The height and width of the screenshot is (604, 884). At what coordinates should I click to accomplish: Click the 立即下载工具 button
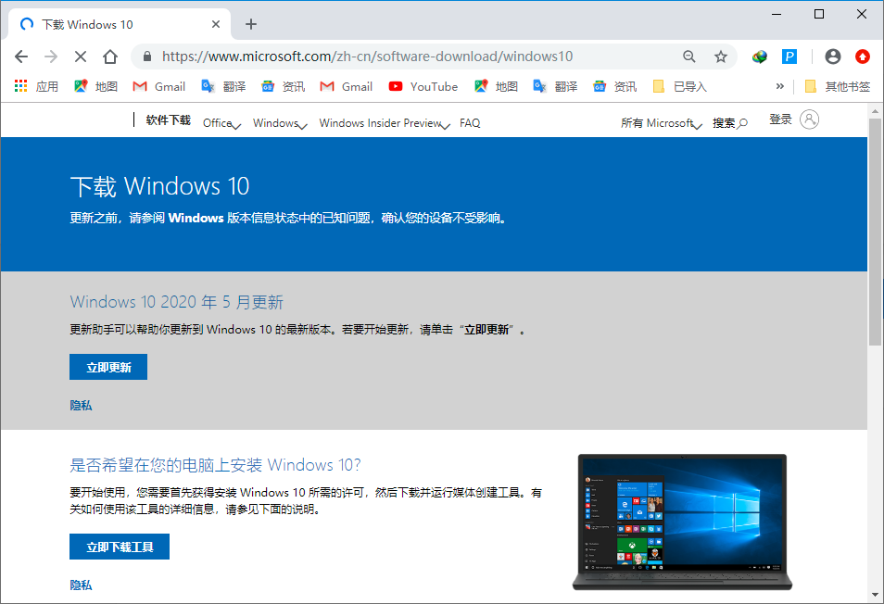point(120,547)
